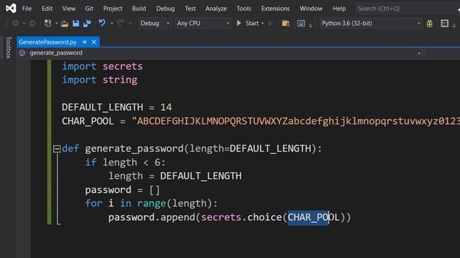Open the Project menu

point(113,9)
